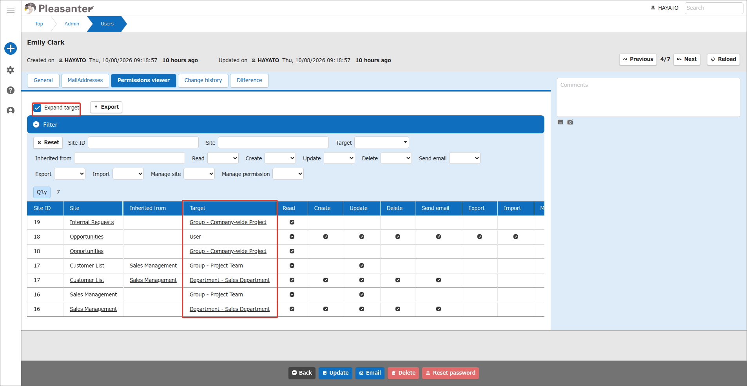Viewport: 747px width, 386px height.
Task: Click the Export button with download icon
Action: pyautogui.click(x=106, y=107)
